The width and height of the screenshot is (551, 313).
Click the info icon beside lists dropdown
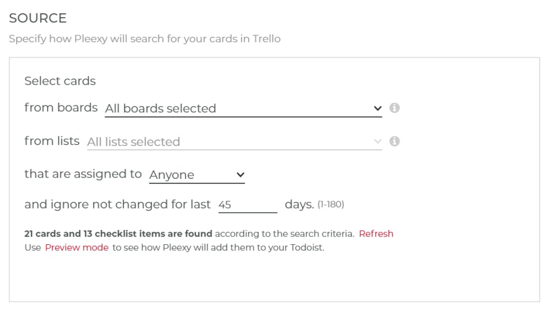pyautogui.click(x=394, y=141)
